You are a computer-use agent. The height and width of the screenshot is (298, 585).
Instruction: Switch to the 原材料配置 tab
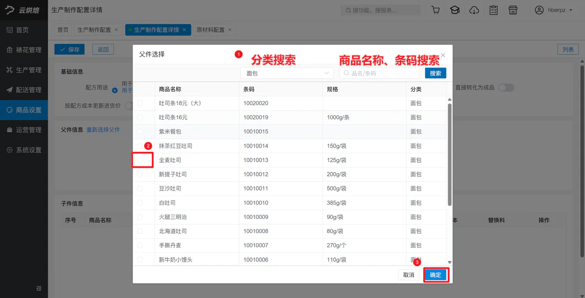pyautogui.click(x=210, y=30)
